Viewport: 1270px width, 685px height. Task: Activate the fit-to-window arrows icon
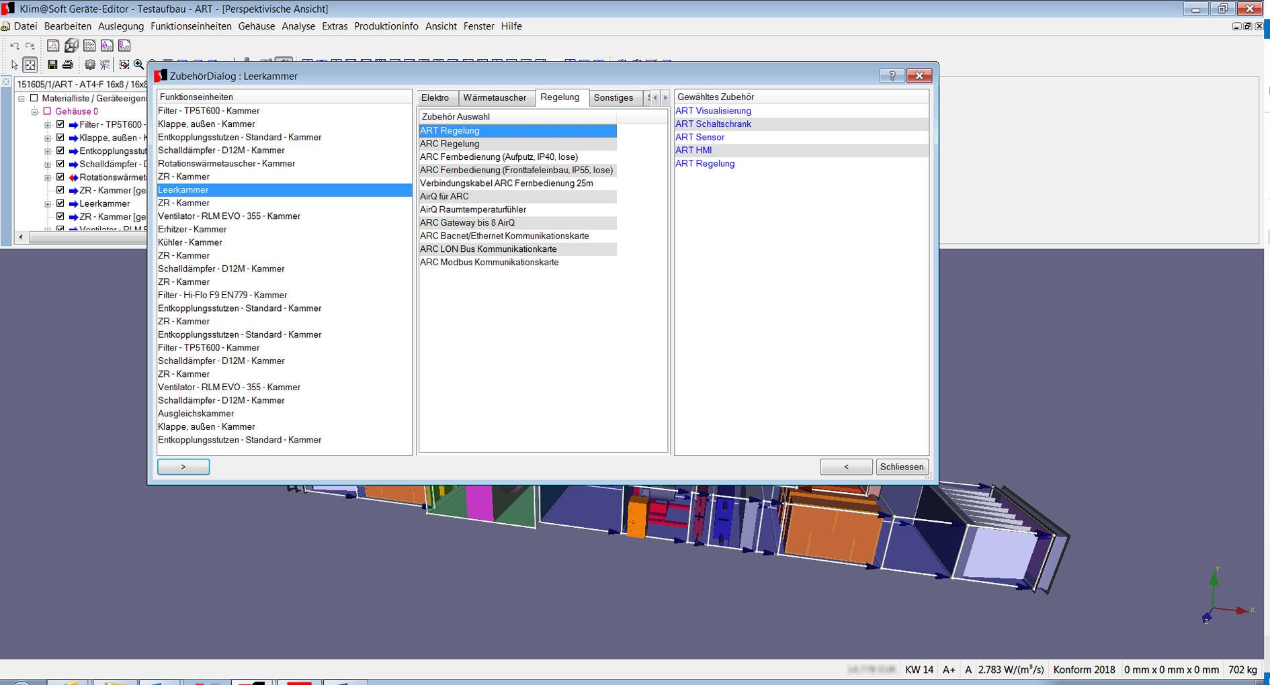click(x=30, y=64)
